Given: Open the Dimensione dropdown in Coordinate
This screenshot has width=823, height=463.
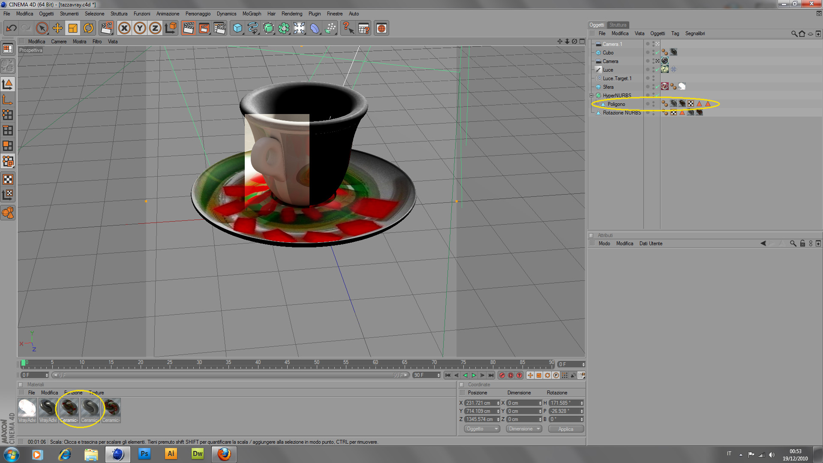Looking at the screenshot, I should (x=524, y=429).
